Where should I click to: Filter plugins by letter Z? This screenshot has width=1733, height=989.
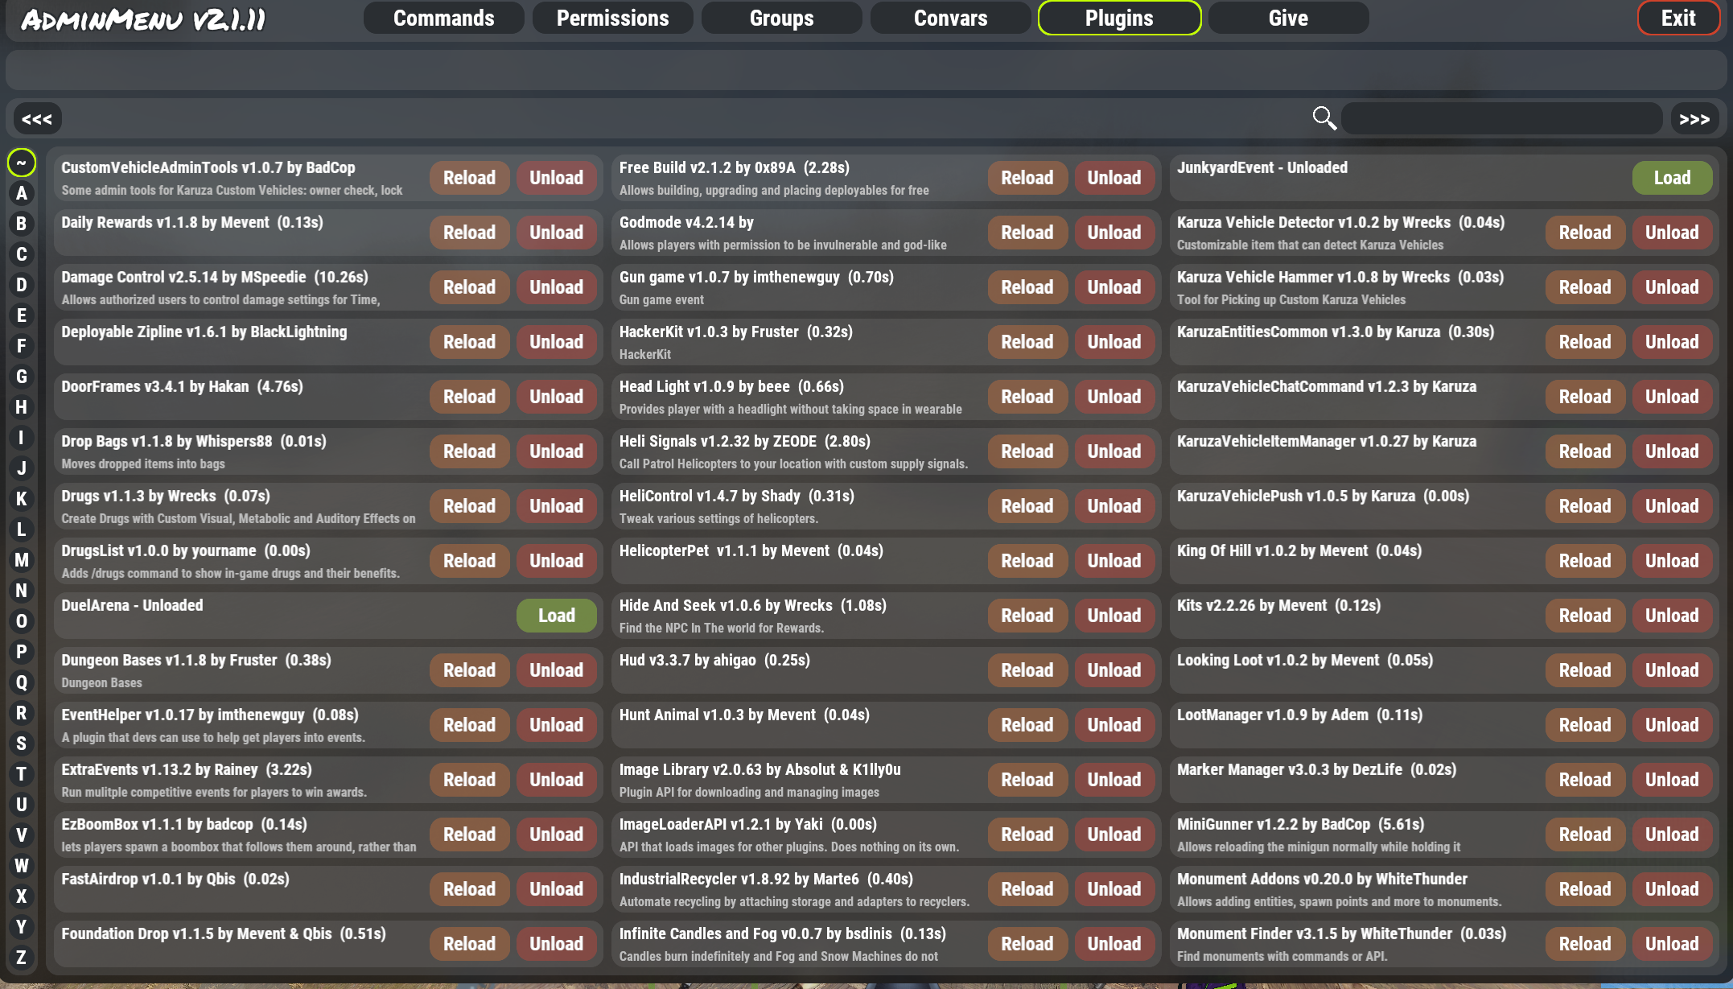pos(22,958)
